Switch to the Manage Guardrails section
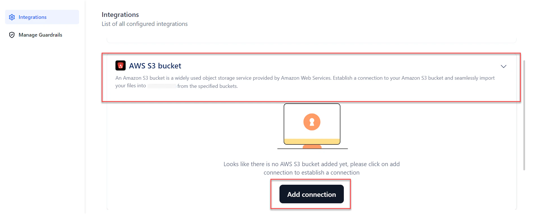542x214 pixels. tap(40, 35)
